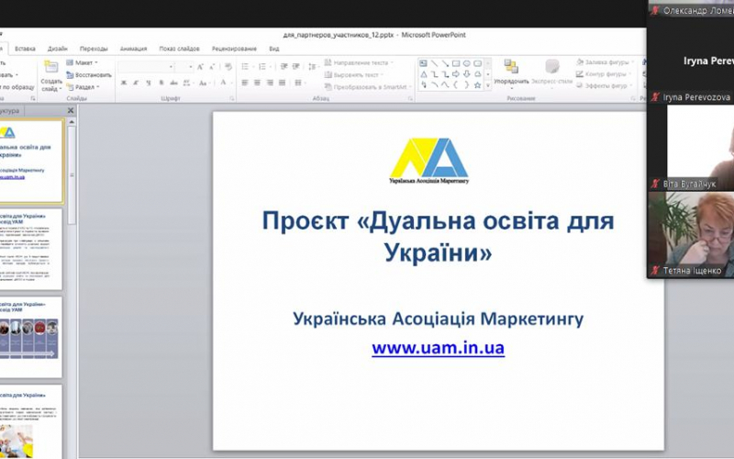The width and height of the screenshot is (734, 459).
Task: Click the Контур фигуры outline button
Action: [x=602, y=74]
